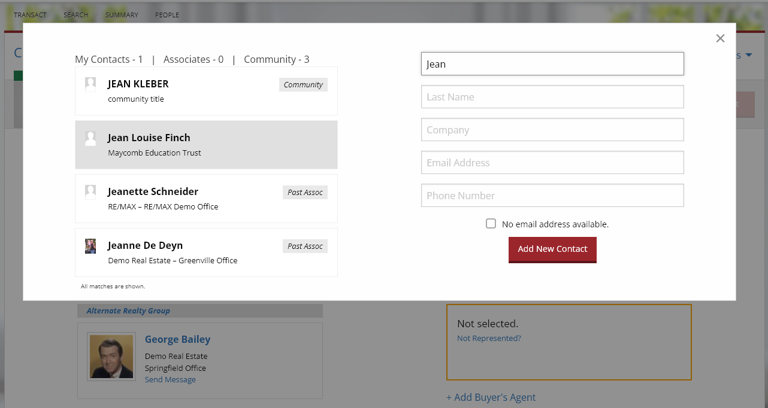The image size is (768, 408).
Task: Open the dropdown chevron at top right
Action: click(749, 54)
